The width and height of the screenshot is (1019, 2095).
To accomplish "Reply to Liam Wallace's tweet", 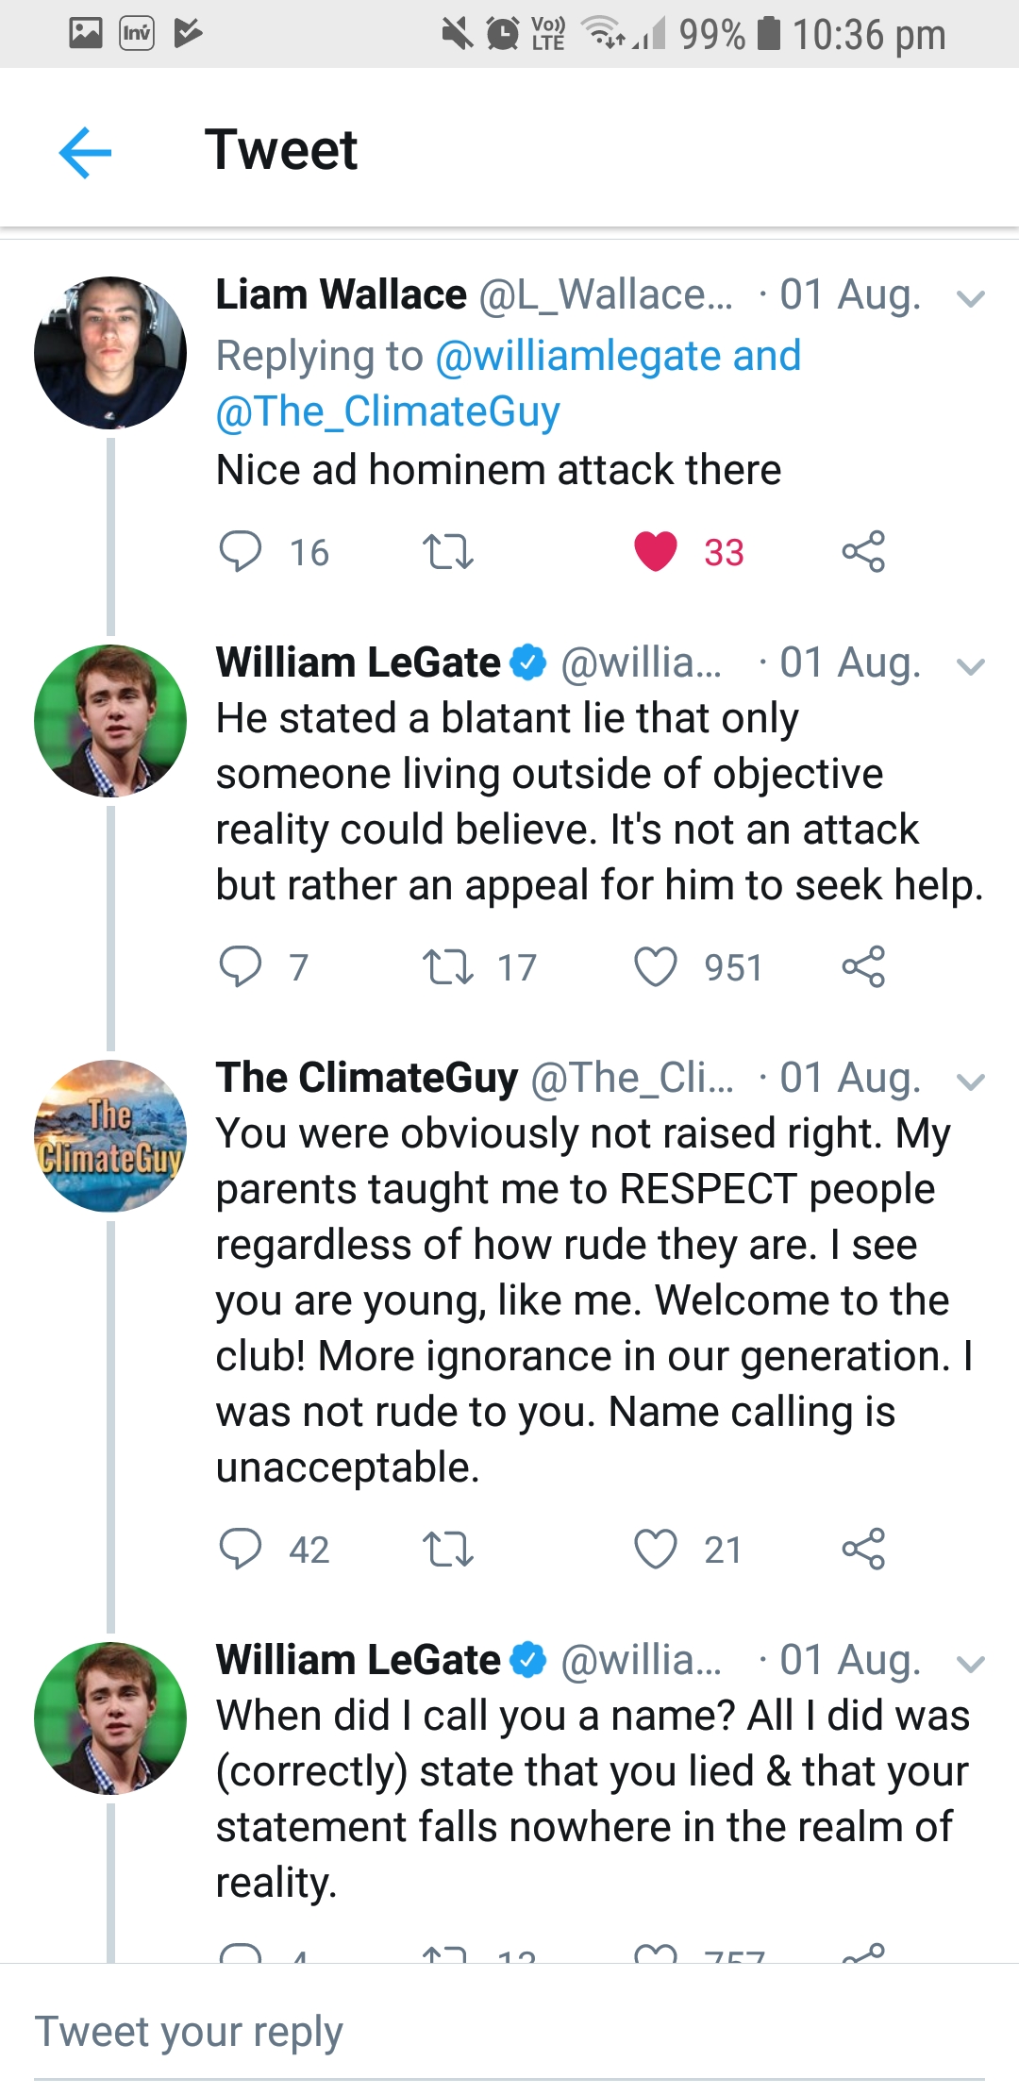I will pos(241,551).
